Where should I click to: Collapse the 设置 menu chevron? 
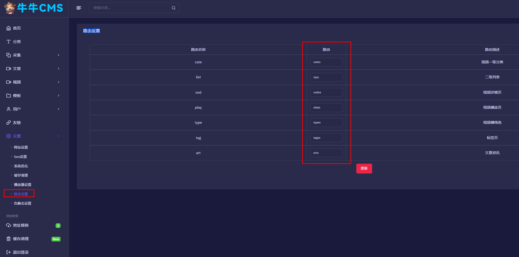pos(58,136)
